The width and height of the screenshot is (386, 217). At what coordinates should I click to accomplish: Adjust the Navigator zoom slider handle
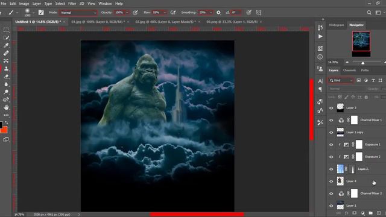(363, 63)
